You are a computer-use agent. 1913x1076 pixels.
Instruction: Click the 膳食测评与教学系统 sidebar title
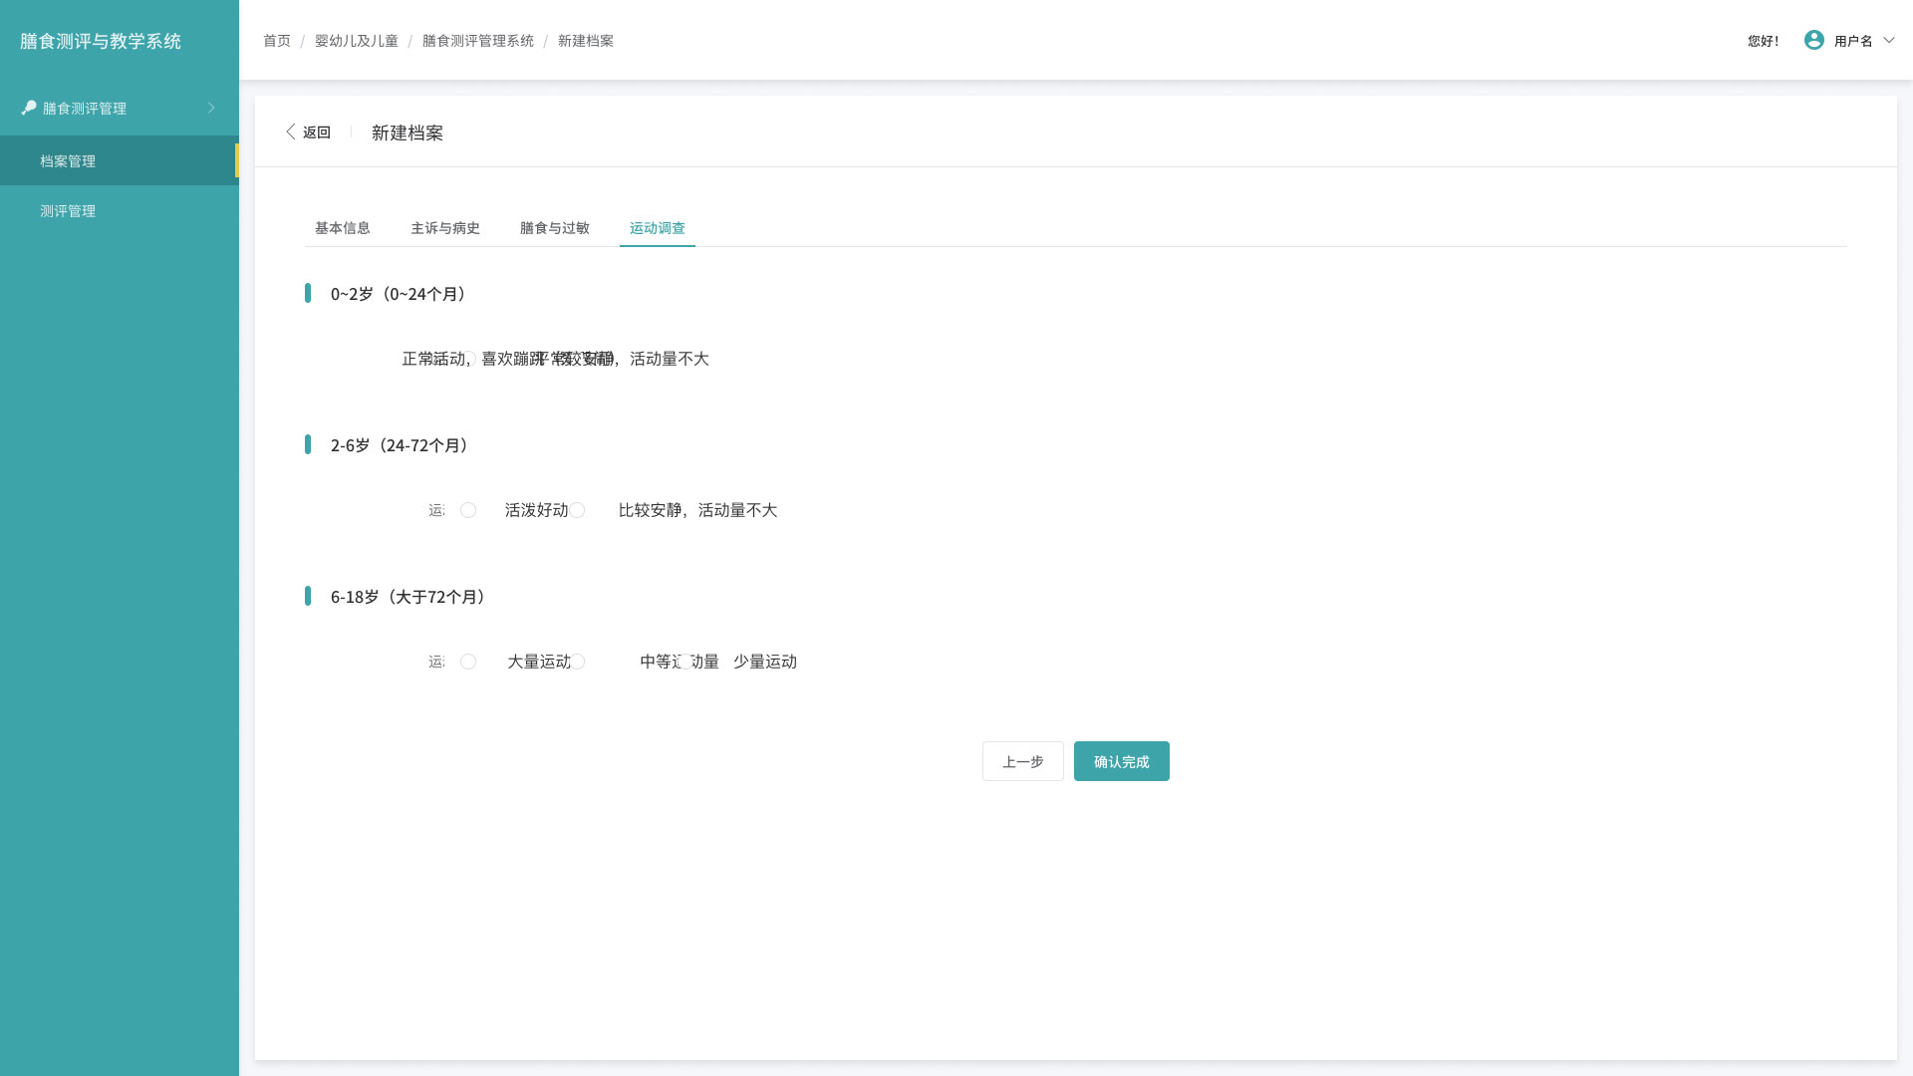pos(101,41)
